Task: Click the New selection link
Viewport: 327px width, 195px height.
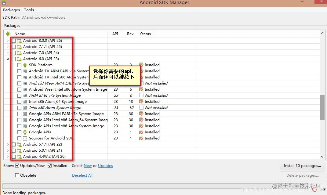Action: (x=88, y=166)
